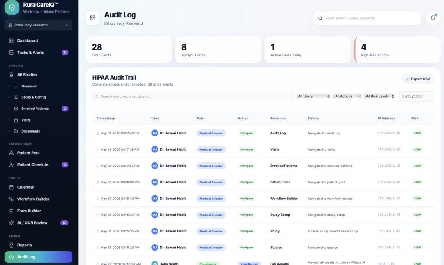The image size is (444, 265).
Task: Click the Form Builder clipboard icon
Action: (x=11, y=211)
